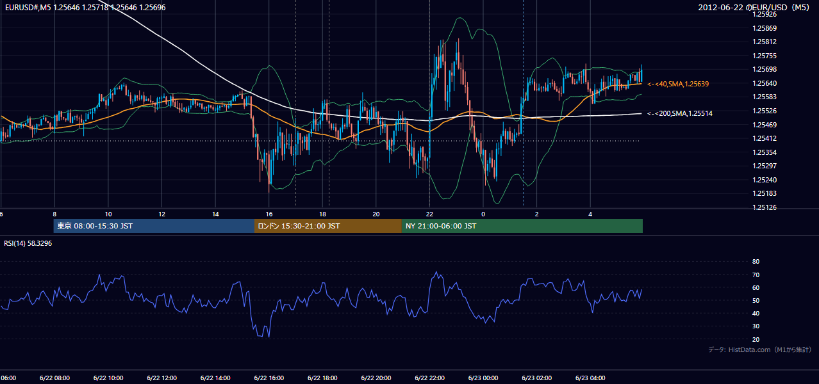Click the Tokyo session bar 東京 08:00-15:30 JST
Image resolution: width=819 pixels, height=384 pixels.
(x=154, y=226)
